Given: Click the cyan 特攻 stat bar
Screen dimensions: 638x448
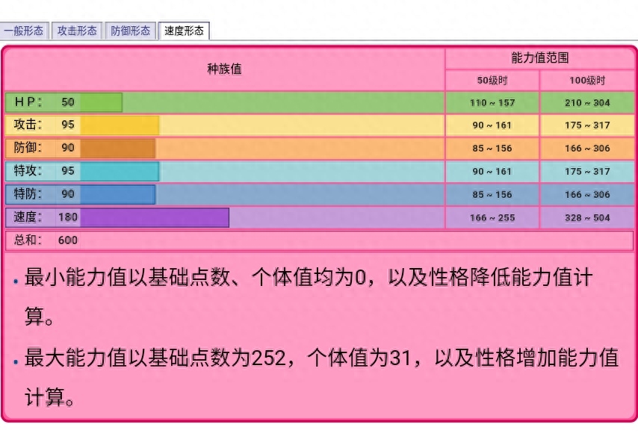Looking at the screenshot, I should 120,171.
